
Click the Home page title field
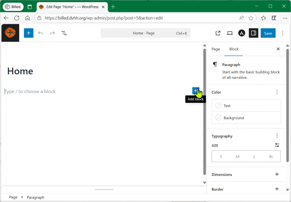click(x=20, y=71)
